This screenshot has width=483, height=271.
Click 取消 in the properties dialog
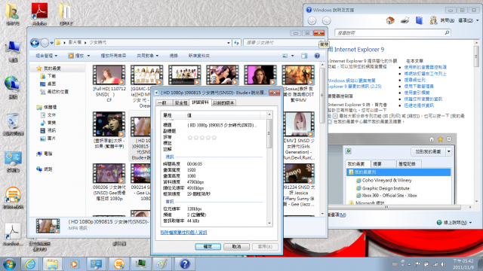coord(236,246)
